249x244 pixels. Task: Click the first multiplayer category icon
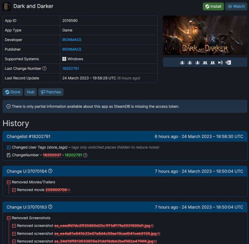pos(182,63)
